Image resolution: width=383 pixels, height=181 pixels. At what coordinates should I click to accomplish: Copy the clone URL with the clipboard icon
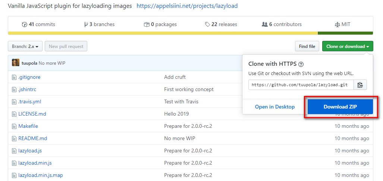pos(360,85)
